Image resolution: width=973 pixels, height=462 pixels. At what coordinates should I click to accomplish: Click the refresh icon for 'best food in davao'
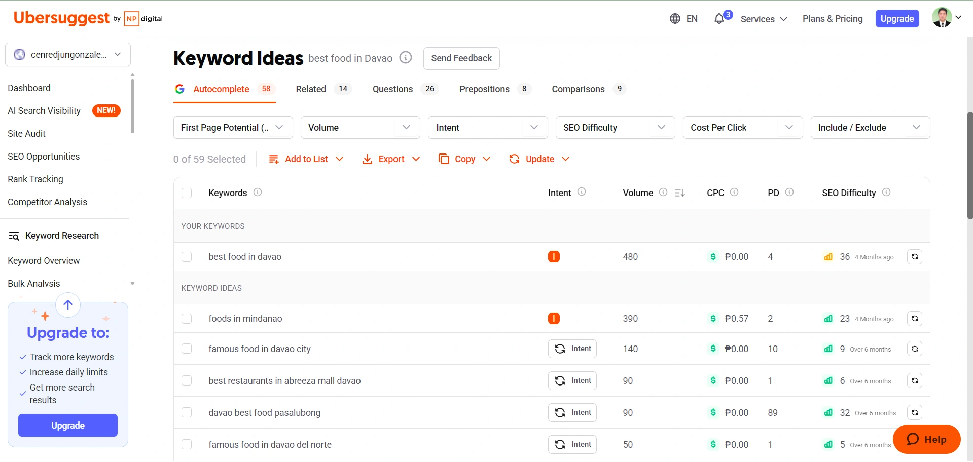coord(914,256)
